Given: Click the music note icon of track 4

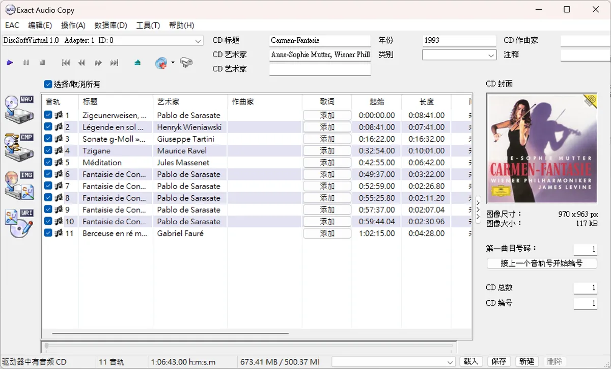Looking at the screenshot, I should tap(59, 151).
